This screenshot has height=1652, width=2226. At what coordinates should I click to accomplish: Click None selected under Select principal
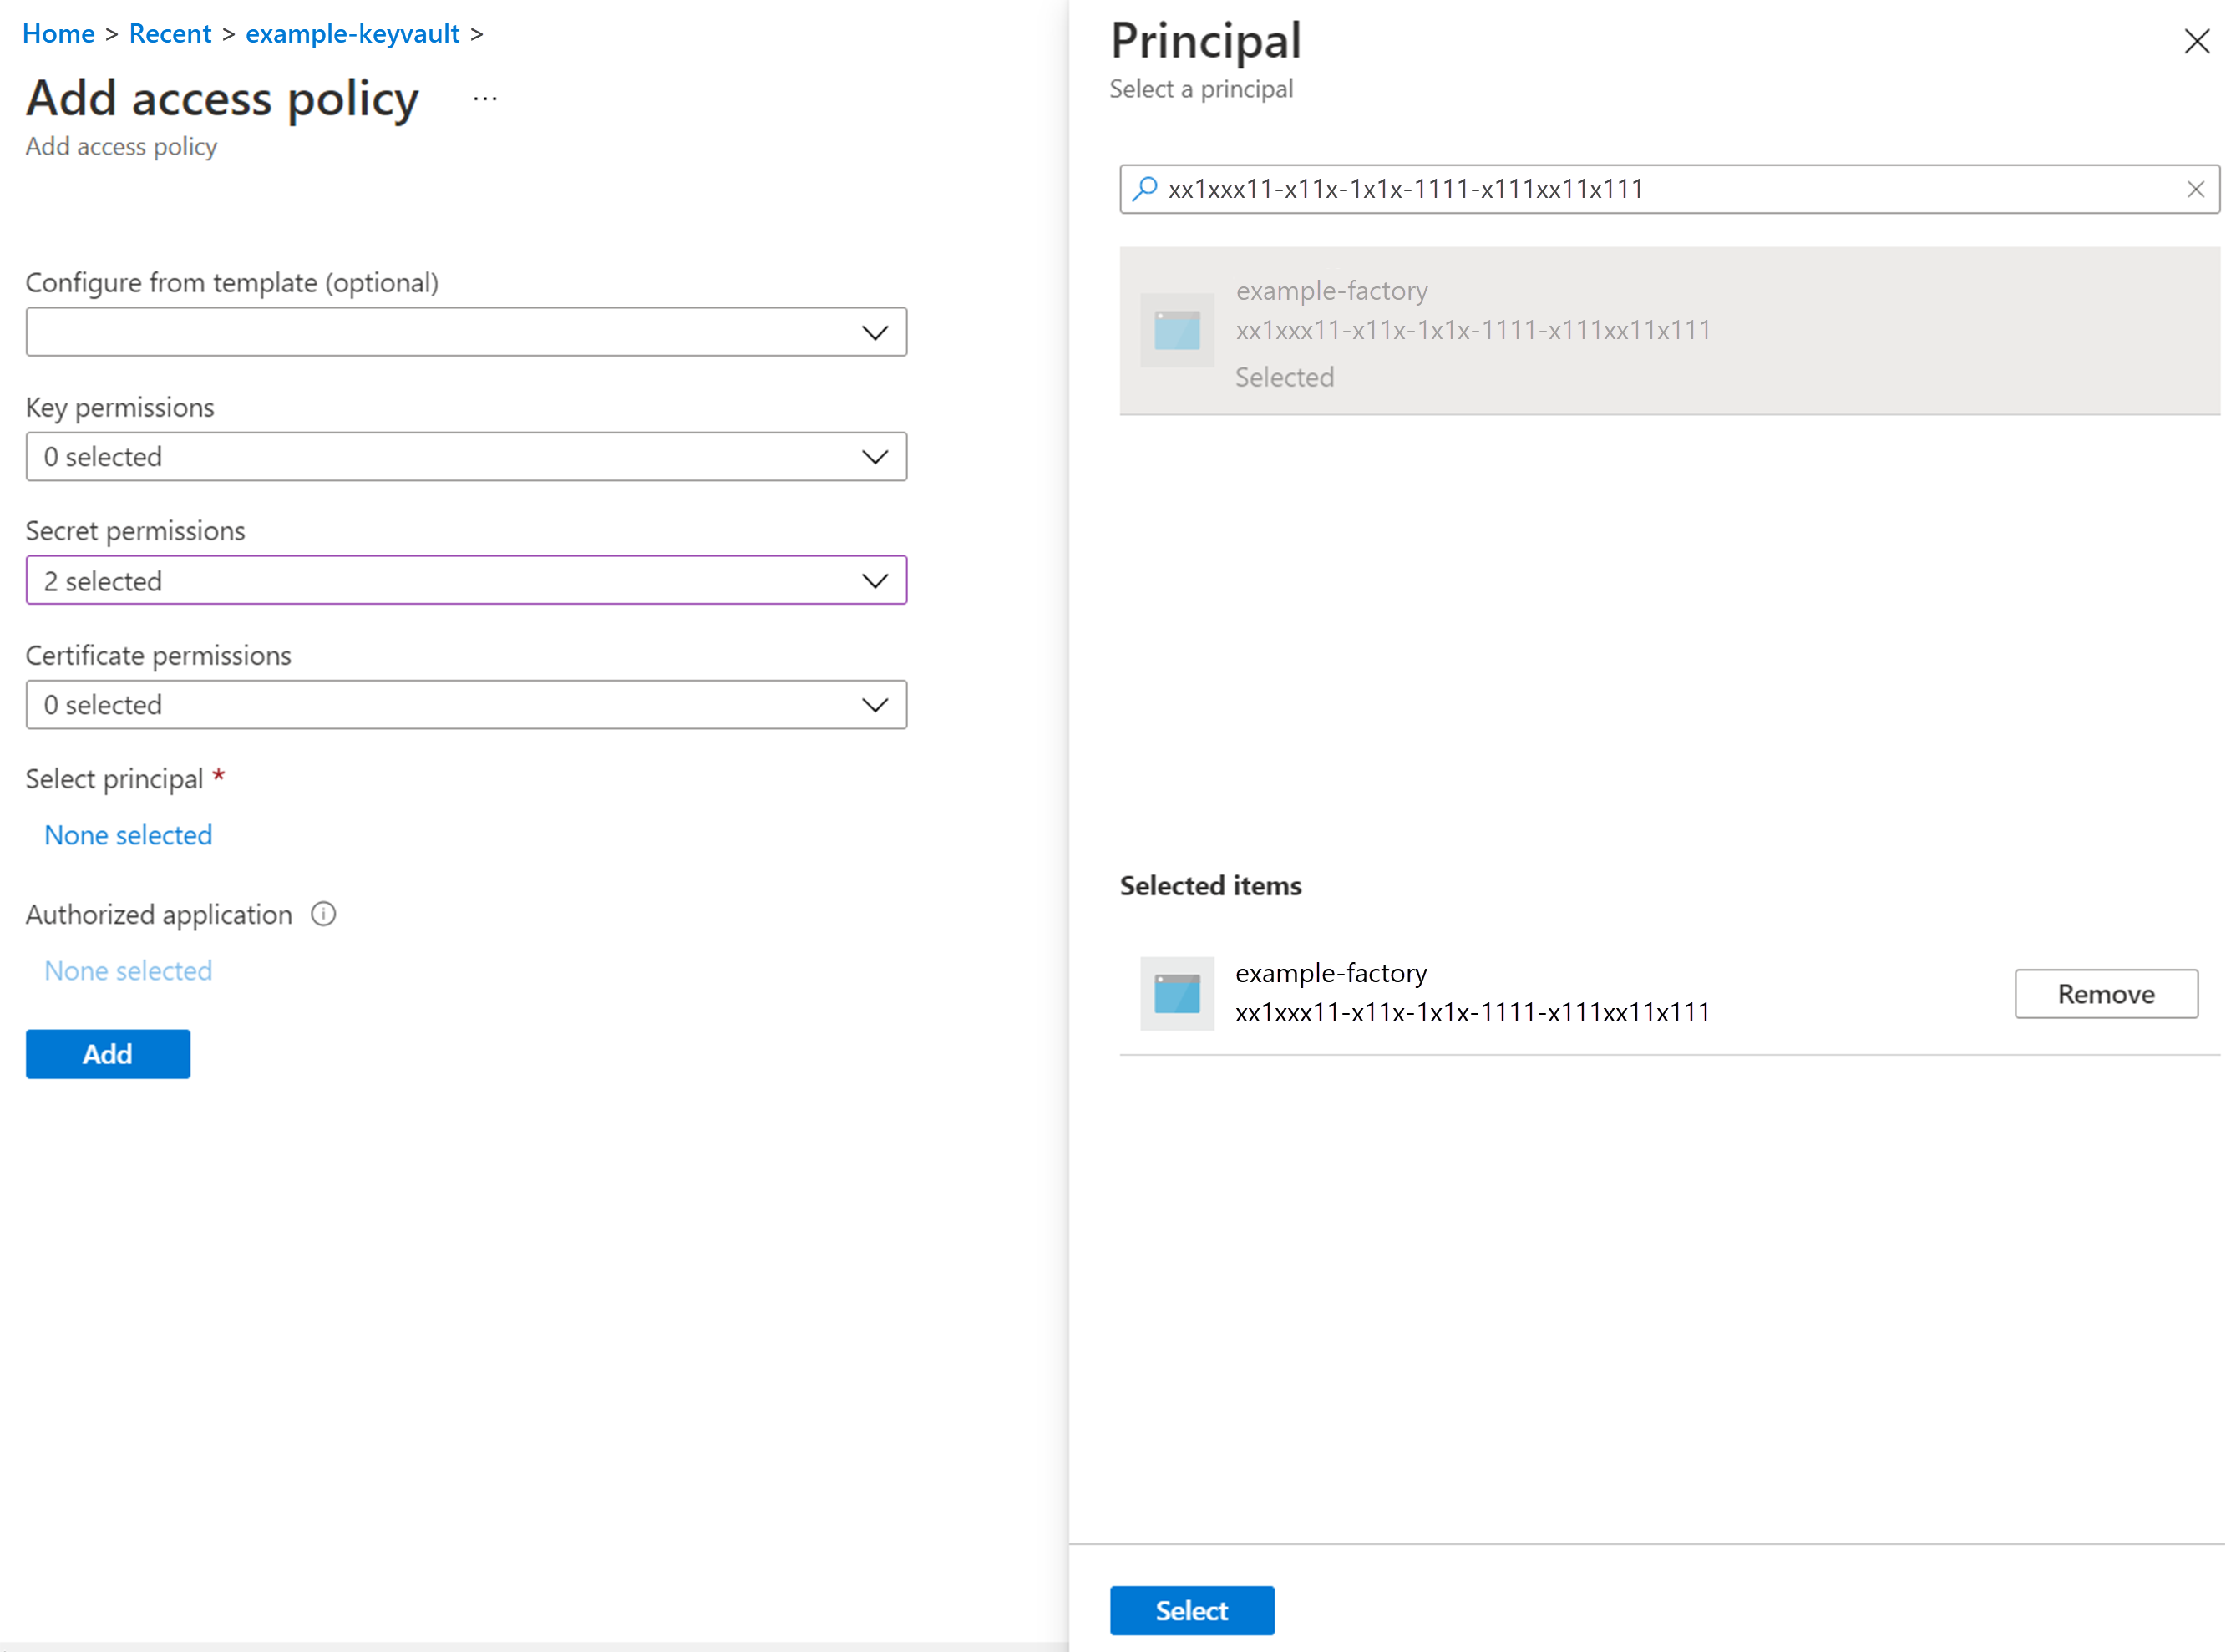(128, 835)
